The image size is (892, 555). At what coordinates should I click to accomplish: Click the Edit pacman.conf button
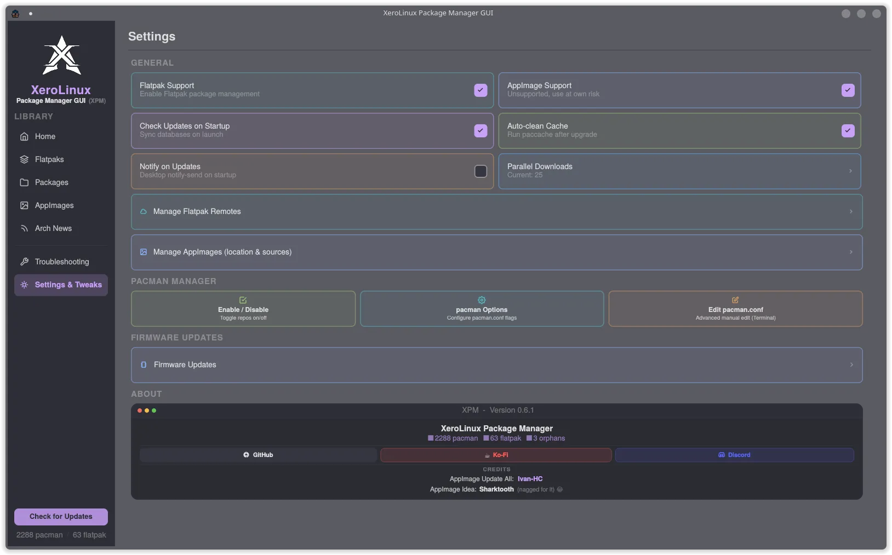(x=735, y=309)
